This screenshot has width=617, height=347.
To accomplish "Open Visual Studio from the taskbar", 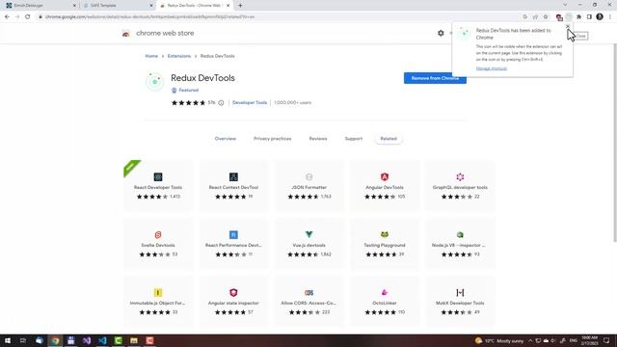I will coord(87,340).
